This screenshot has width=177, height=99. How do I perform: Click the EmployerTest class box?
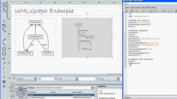coord(35,37)
